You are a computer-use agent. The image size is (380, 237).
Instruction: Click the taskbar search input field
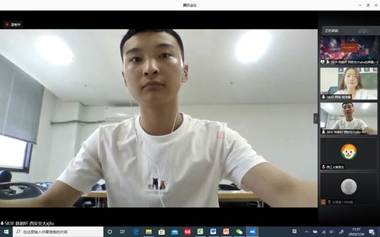[58, 232]
